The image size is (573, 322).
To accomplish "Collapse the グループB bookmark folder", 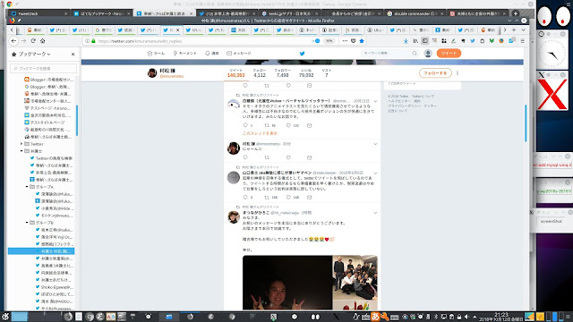I will point(27,223).
